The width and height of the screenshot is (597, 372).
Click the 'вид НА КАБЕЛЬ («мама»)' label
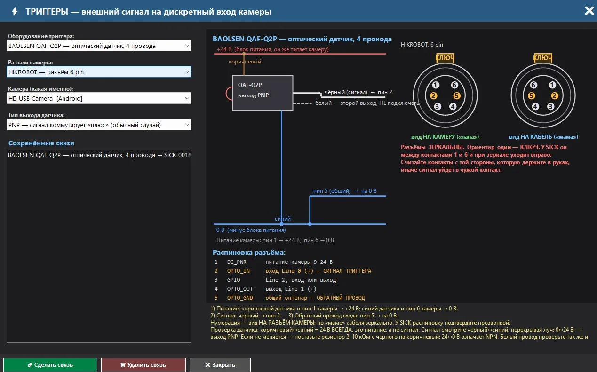[x=543, y=137]
